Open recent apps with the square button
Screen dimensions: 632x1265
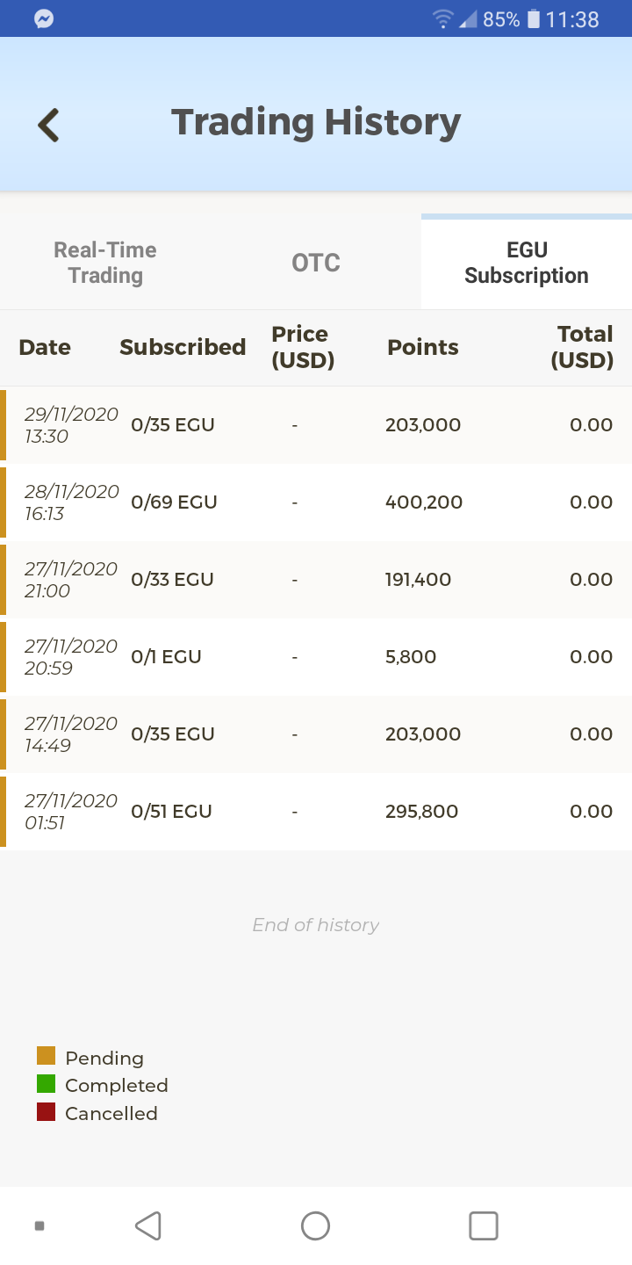point(484,1225)
